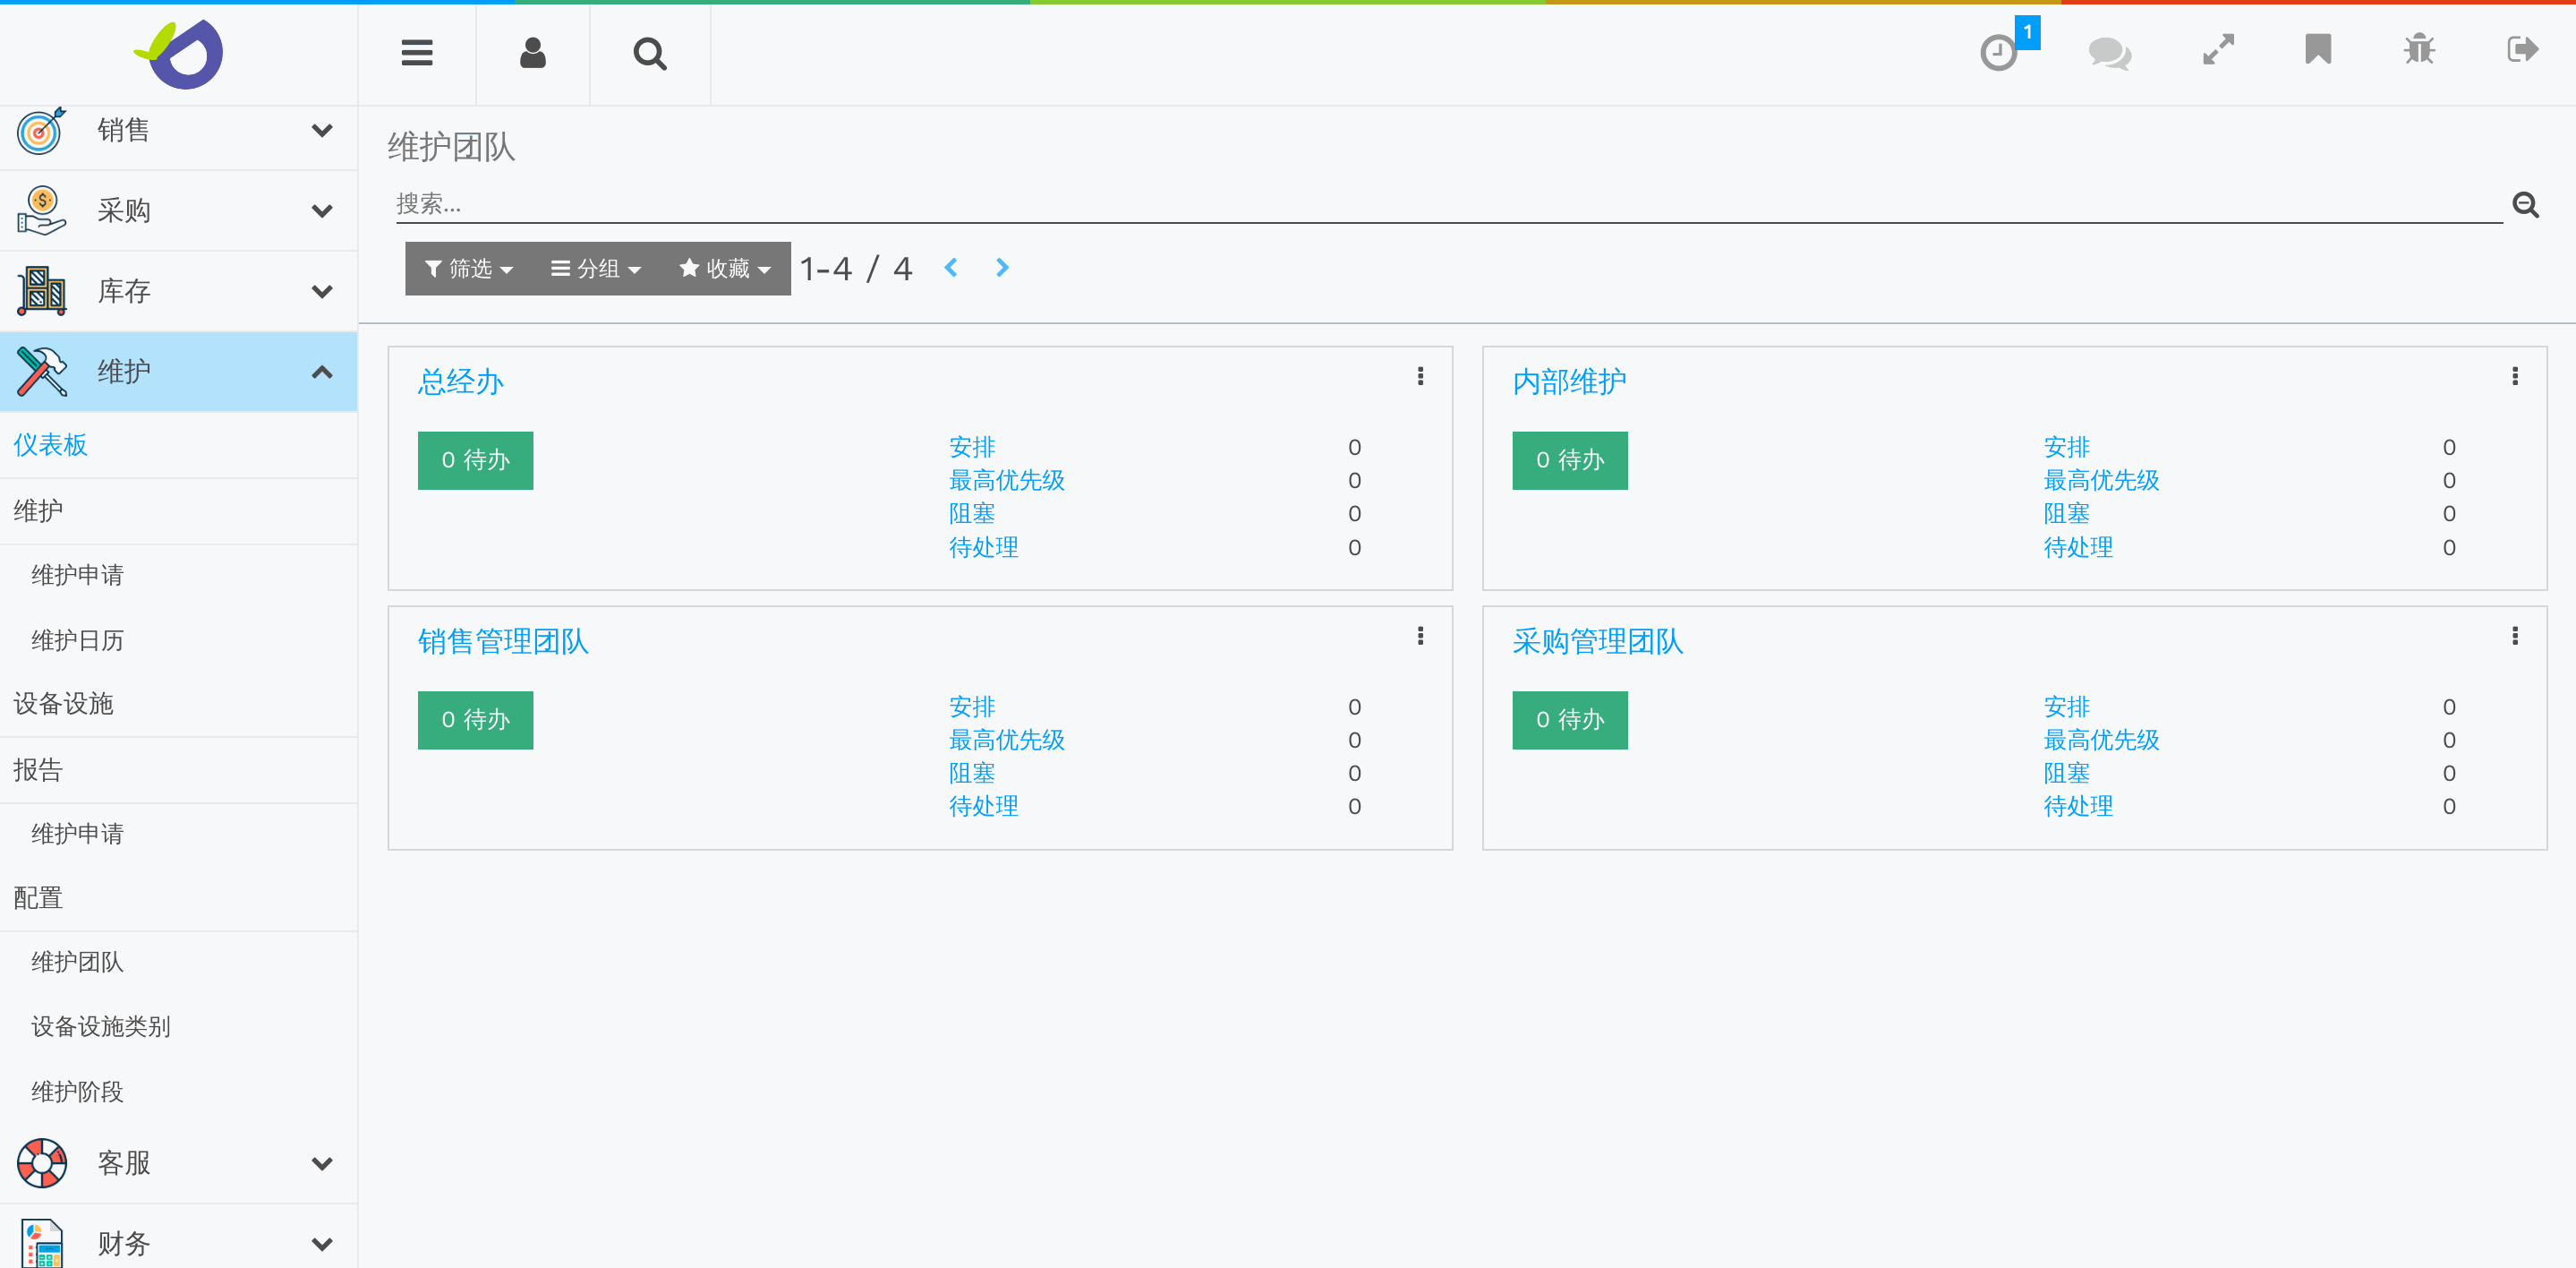Open the 分组 group-by dropdown
This screenshot has width=2576, height=1268.
click(x=595, y=269)
